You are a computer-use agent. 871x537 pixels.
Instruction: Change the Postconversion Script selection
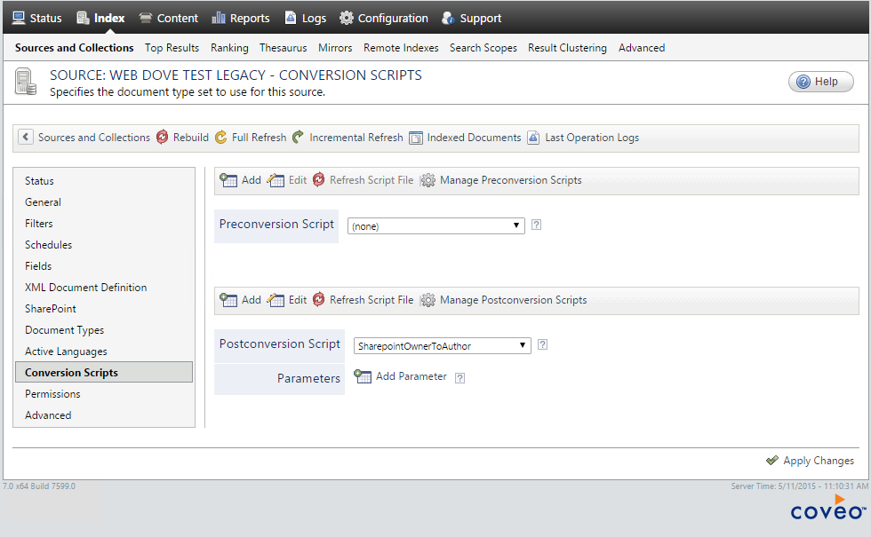442,345
